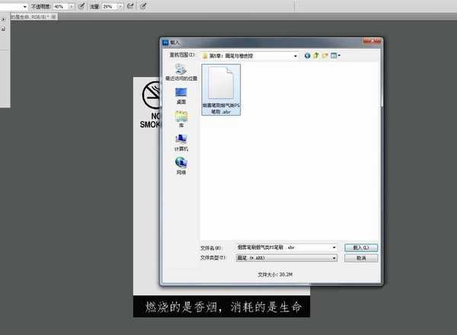Select Desktop in the places sidebar
The height and width of the screenshot is (335, 457).
181,94
